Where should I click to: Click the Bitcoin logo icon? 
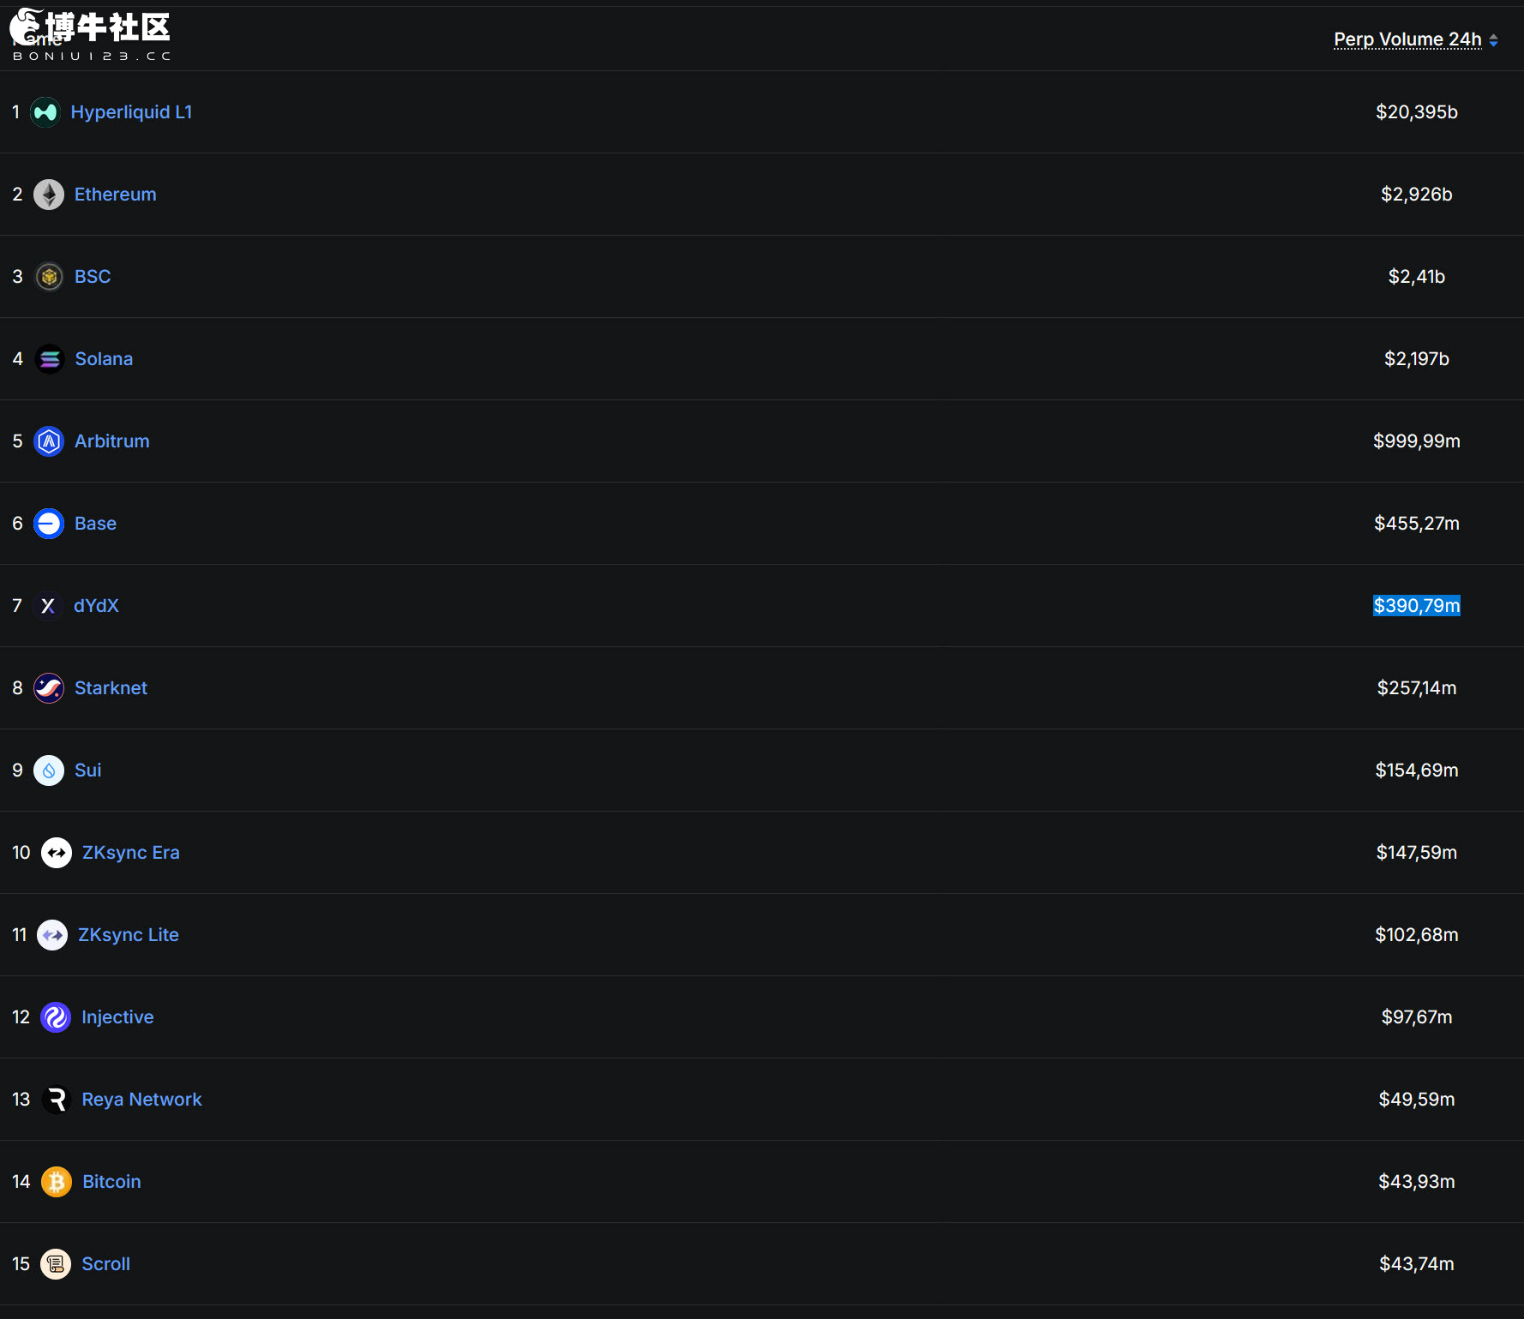click(57, 1182)
